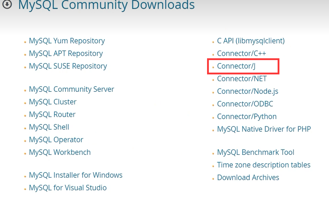This screenshot has width=329, height=204.
Task: Open MySQL Native Driver for PHP
Action: (264, 129)
